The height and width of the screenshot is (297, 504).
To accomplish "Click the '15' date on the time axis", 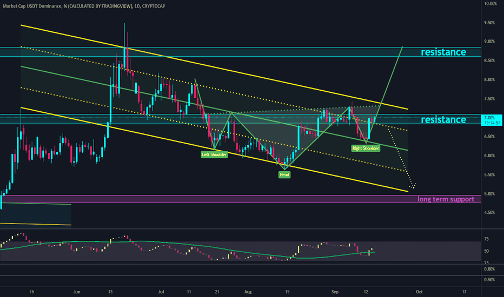I will [287, 292].
